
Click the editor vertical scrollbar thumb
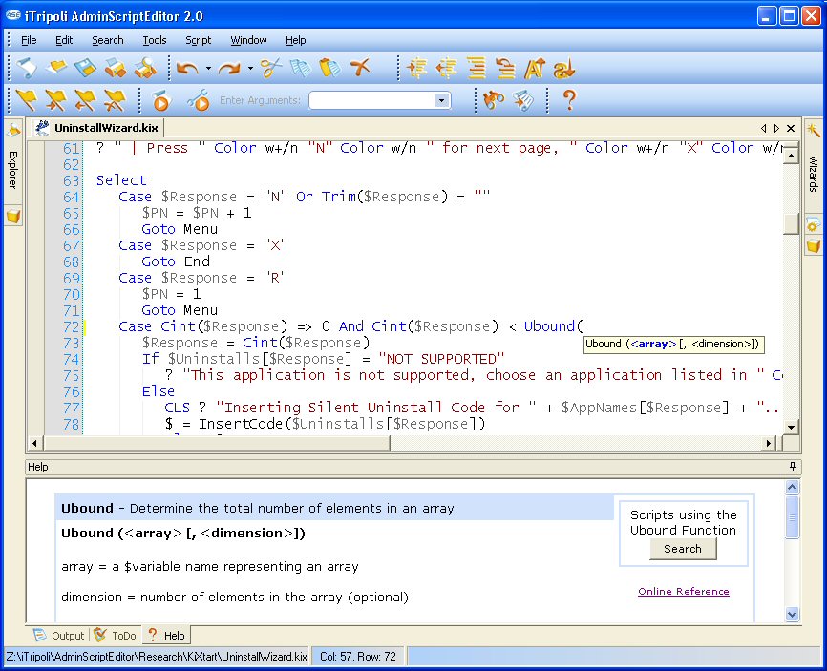coord(791,223)
